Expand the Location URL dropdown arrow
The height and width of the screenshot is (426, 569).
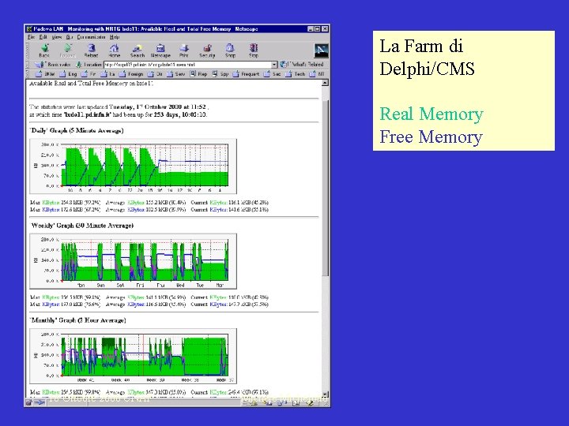[x=274, y=65]
